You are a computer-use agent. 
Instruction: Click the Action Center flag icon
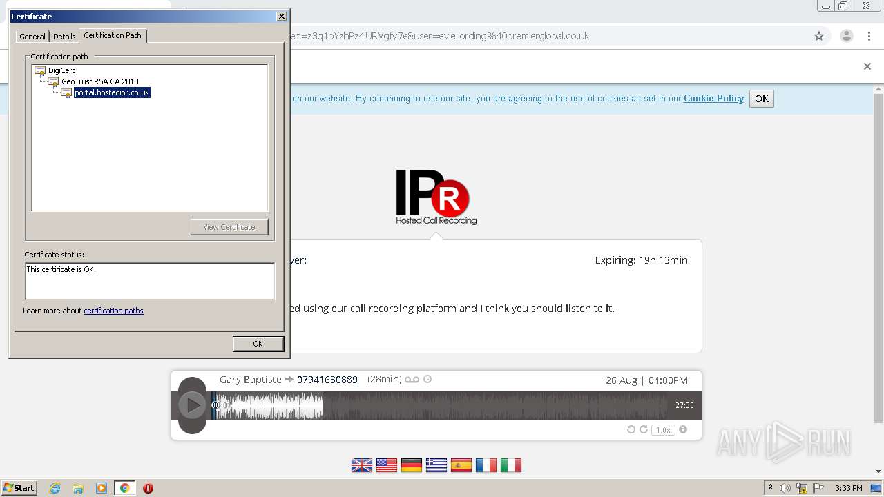(x=818, y=488)
